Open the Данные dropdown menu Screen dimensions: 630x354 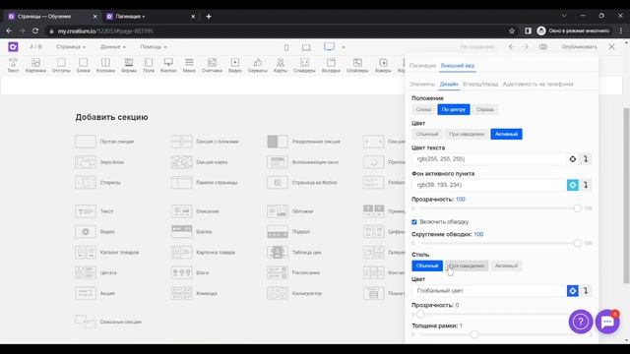point(112,47)
